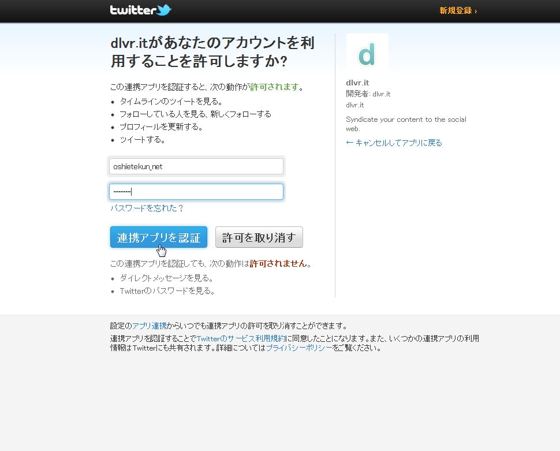Open the パスワードを忘れた？ link
The height and width of the screenshot is (451, 560).
pyautogui.click(x=147, y=208)
